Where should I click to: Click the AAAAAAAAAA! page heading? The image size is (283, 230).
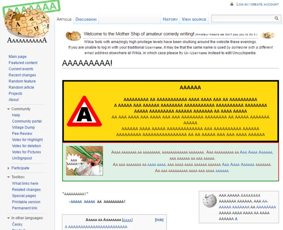(x=87, y=63)
